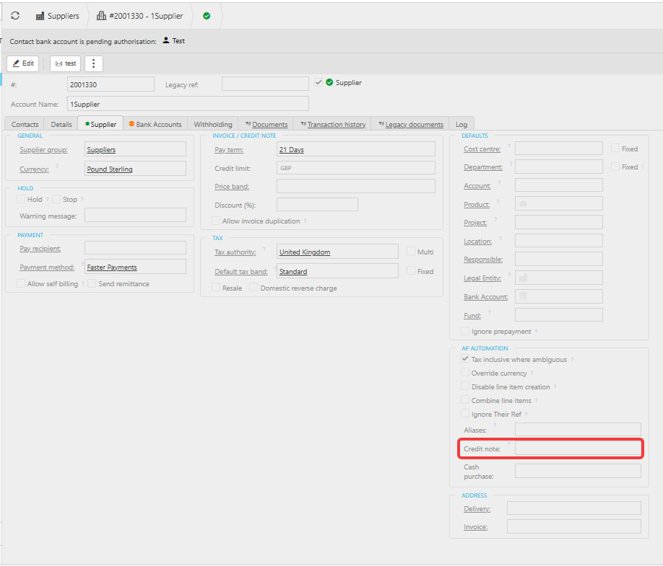
Task: Open the three-dot more actions menu
Action: [93, 63]
